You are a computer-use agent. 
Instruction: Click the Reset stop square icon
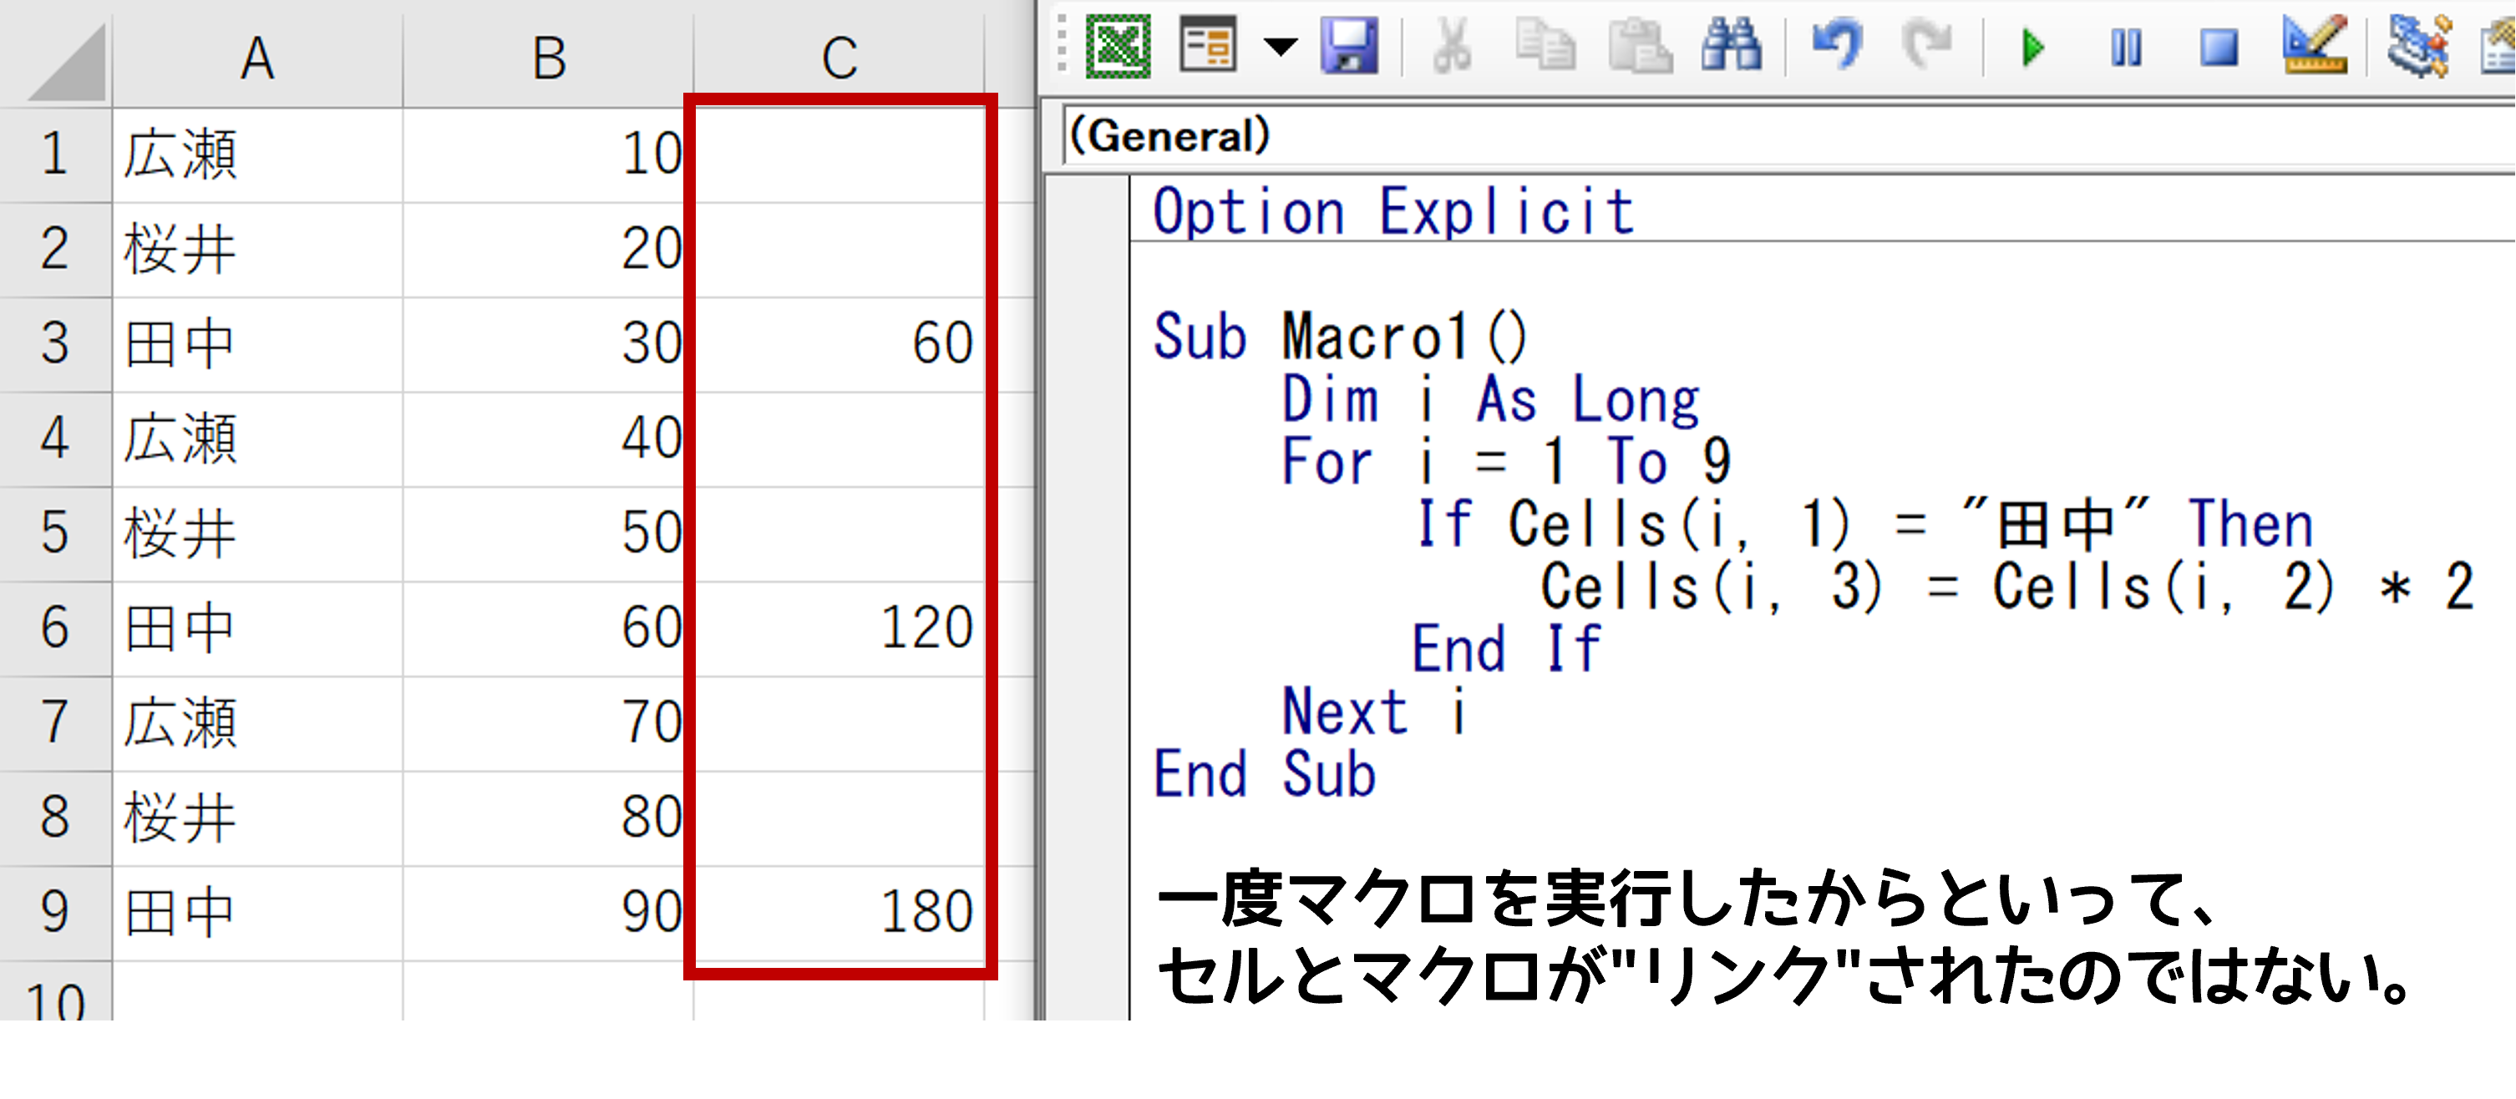[2219, 47]
